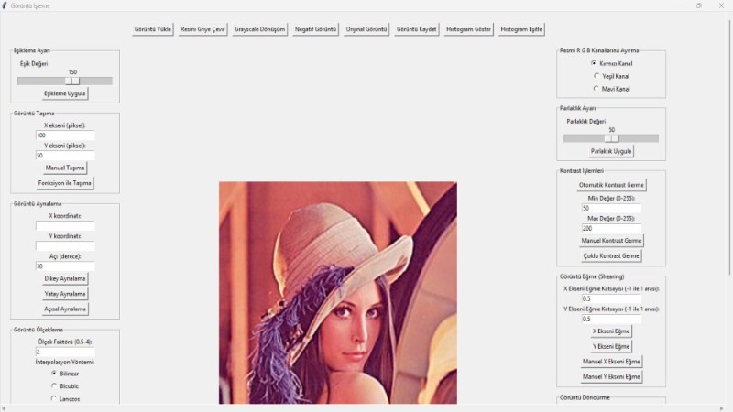
Task: Focus the Açı (derece) angle field
Action: coord(65,266)
